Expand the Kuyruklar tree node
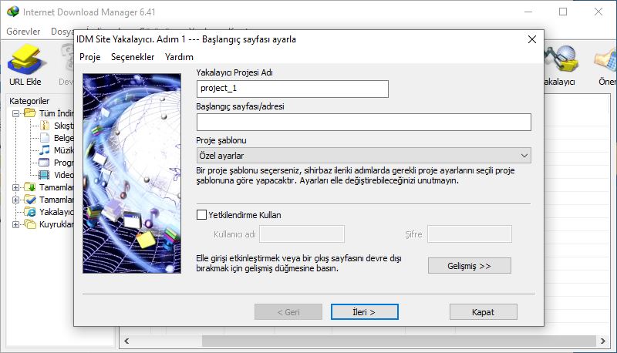Screen dimensions: 617x353 tap(15, 224)
